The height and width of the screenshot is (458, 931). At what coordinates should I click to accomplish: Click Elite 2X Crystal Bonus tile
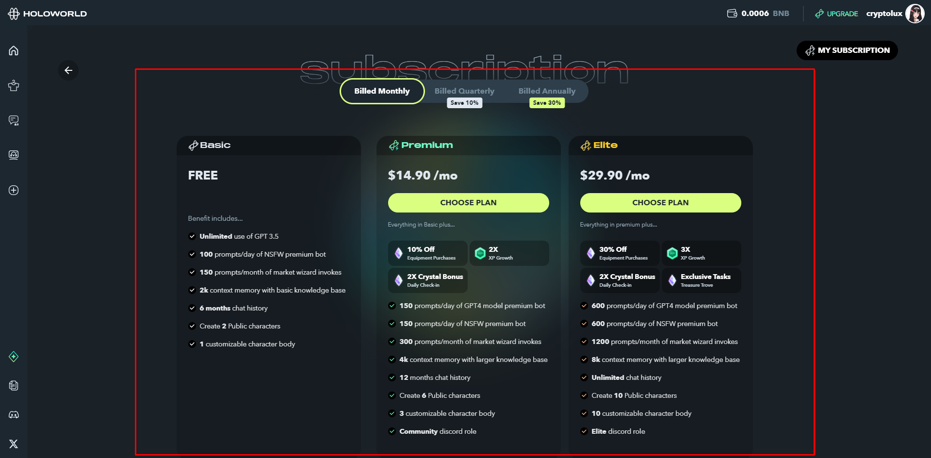(x=620, y=280)
